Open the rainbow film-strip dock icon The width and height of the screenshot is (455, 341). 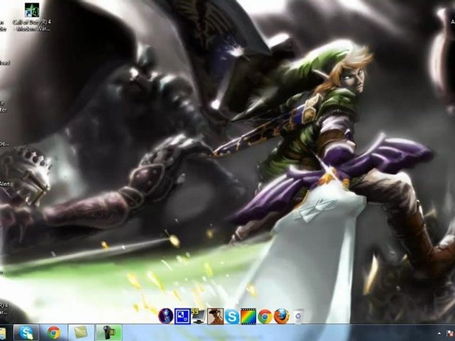(x=248, y=316)
